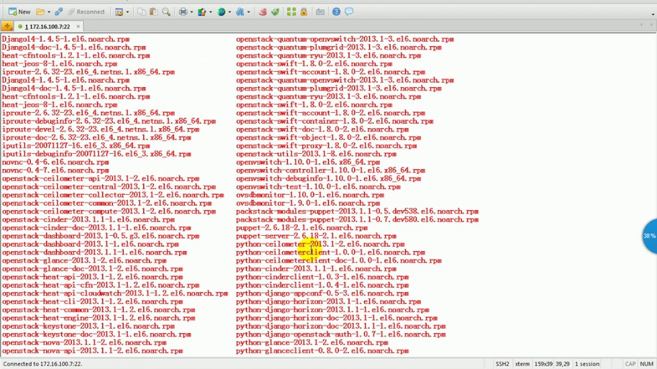657x369 pixels.
Task: Click python-django-openstack-auth-1.0.7-1.el6.noarch.rpm
Action: pos(341,334)
